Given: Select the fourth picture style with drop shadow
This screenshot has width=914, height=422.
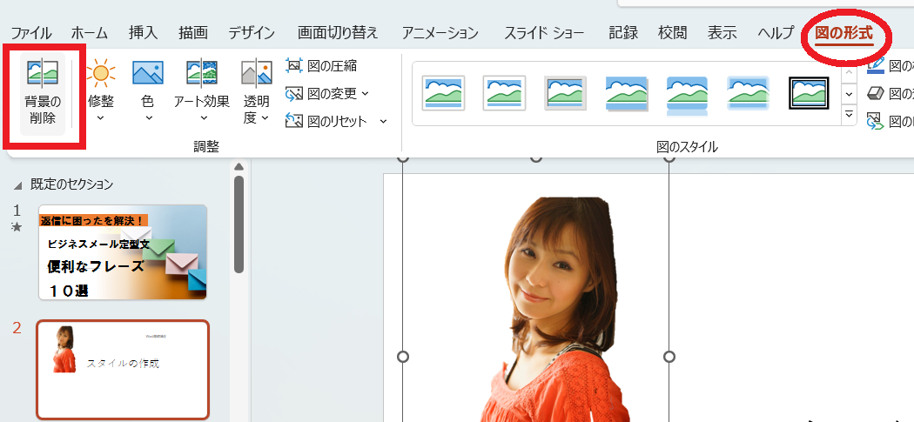Looking at the screenshot, I should [x=626, y=93].
